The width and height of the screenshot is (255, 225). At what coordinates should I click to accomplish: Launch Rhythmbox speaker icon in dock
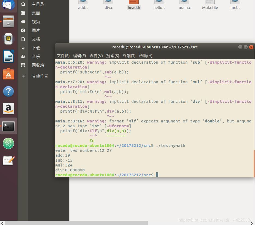(x=8, y=39)
